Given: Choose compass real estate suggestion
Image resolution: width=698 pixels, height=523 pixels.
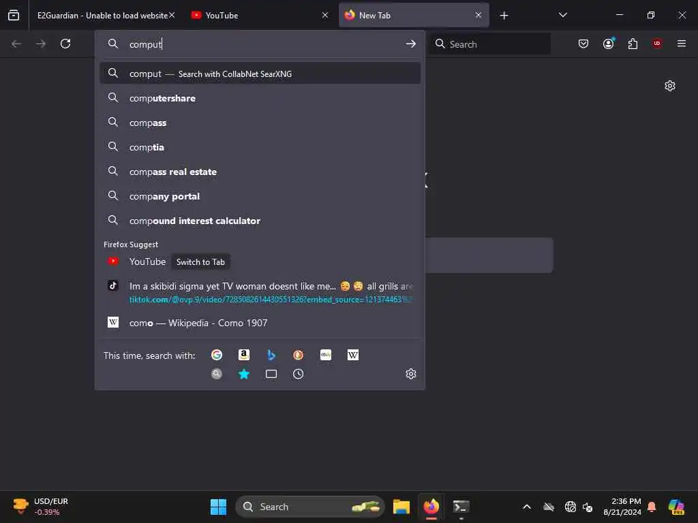Looking at the screenshot, I should (x=260, y=172).
